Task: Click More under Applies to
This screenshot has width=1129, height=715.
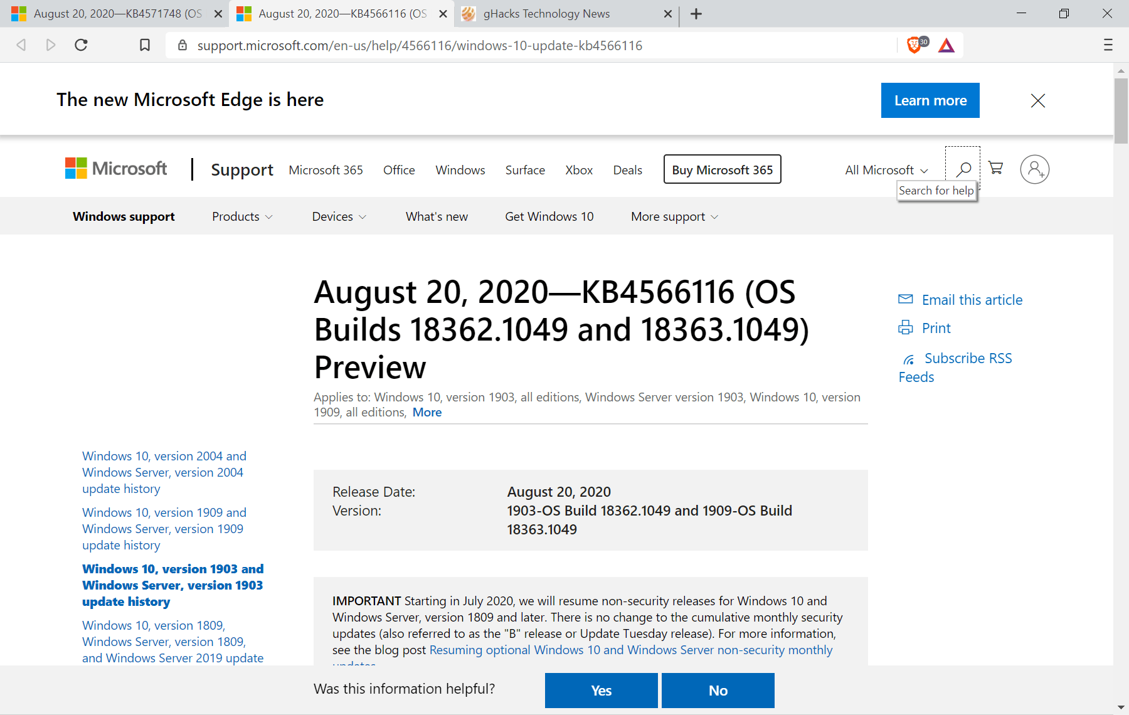Action: click(x=427, y=412)
